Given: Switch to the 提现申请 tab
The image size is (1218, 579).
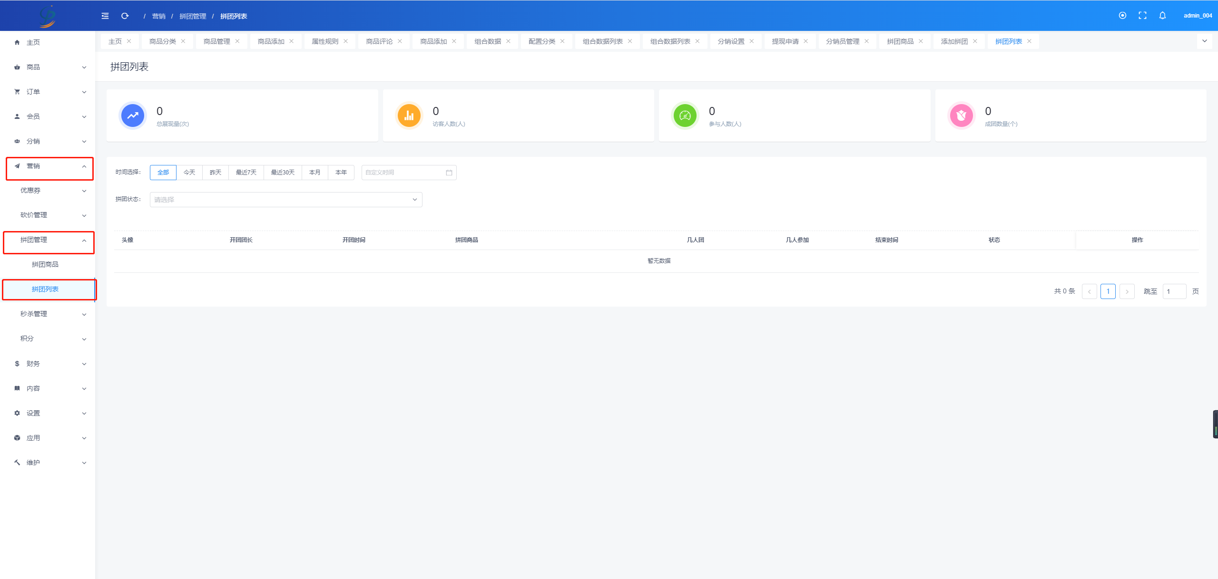Looking at the screenshot, I should (x=785, y=41).
